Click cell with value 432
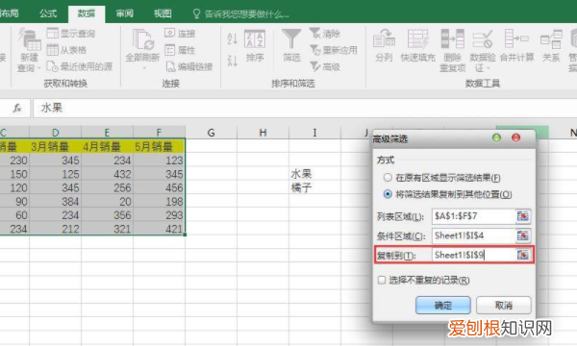This screenshot has height=346, width=577. [107, 174]
